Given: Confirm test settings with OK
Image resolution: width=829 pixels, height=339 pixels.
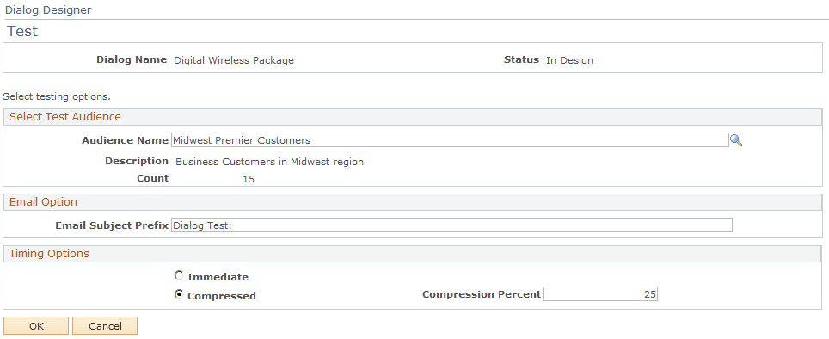Looking at the screenshot, I should (36, 326).
